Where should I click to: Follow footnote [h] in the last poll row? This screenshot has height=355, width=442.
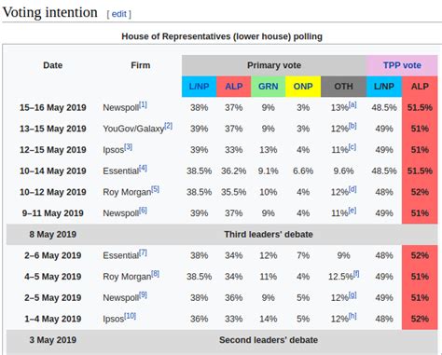[x=352, y=316]
